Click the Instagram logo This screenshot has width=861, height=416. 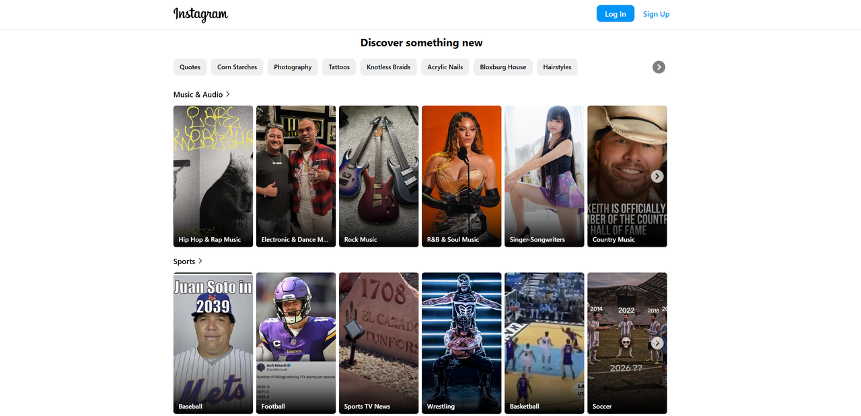point(200,14)
